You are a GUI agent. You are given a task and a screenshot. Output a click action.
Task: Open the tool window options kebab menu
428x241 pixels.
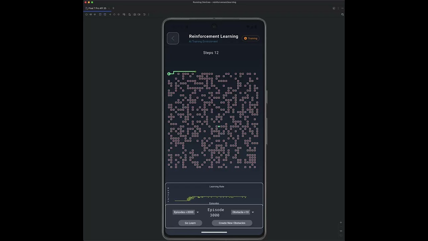point(338,8)
